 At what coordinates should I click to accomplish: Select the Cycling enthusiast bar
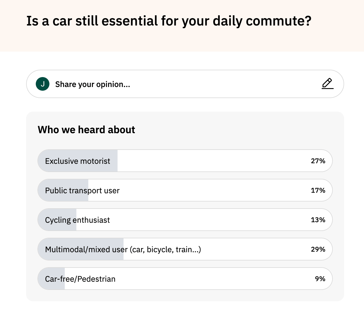pos(185,220)
